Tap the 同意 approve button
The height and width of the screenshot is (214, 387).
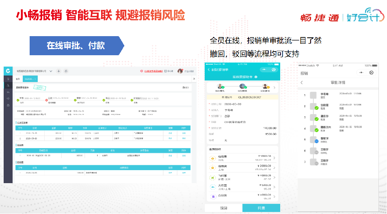(x=261, y=208)
